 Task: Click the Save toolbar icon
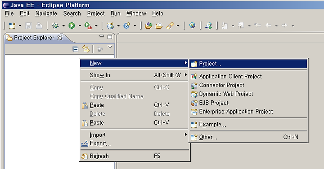[x=28, y=26]
